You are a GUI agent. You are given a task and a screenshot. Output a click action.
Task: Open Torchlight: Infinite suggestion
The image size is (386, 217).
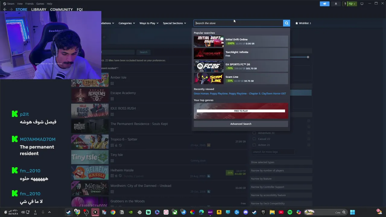tap(241, 54)
